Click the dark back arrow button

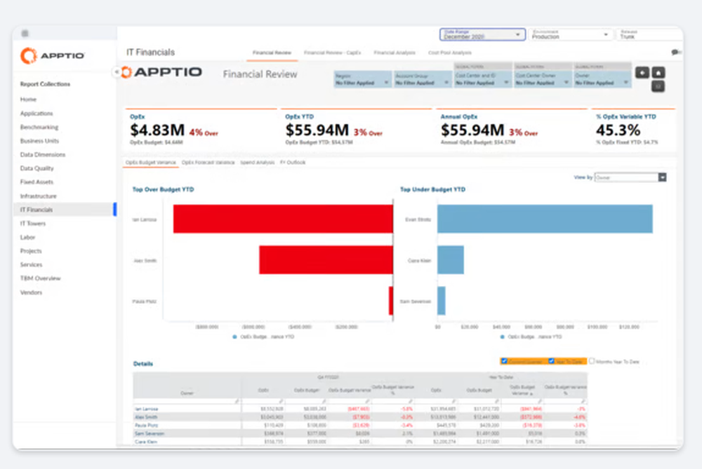coord(642,72)
